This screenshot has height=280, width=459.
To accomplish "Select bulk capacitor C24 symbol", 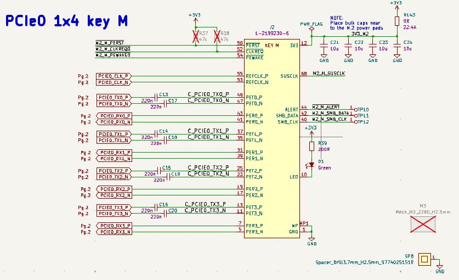I will tap(397, 46).
